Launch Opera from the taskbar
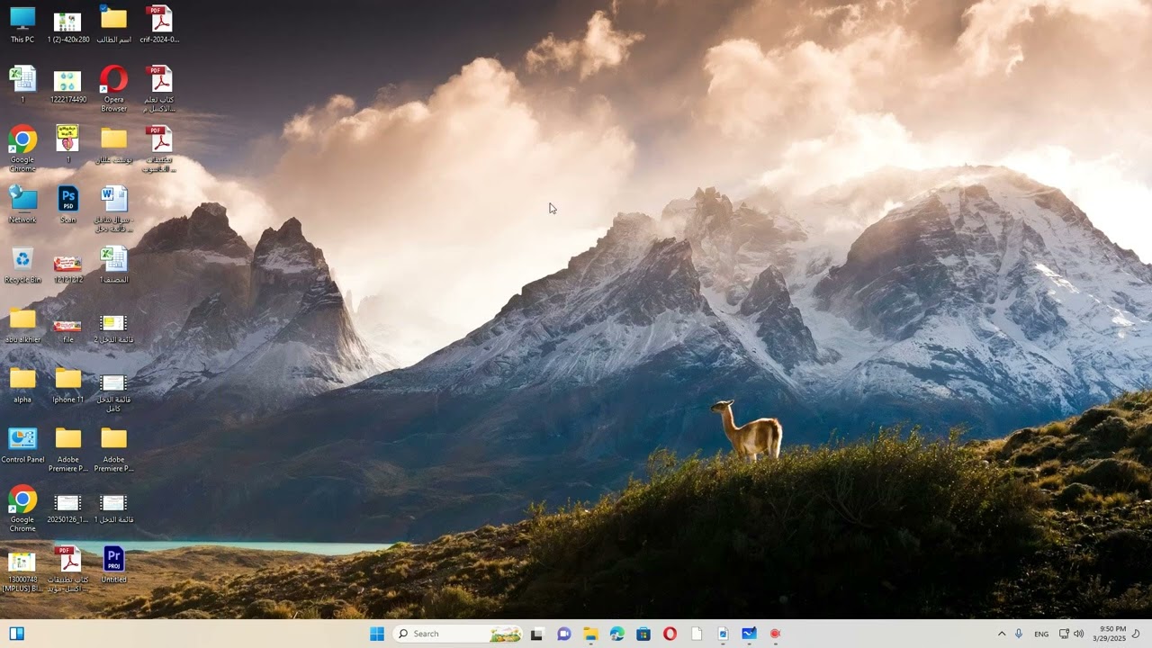This screenshot has width=1152, height=648. (x=670, y=634)
